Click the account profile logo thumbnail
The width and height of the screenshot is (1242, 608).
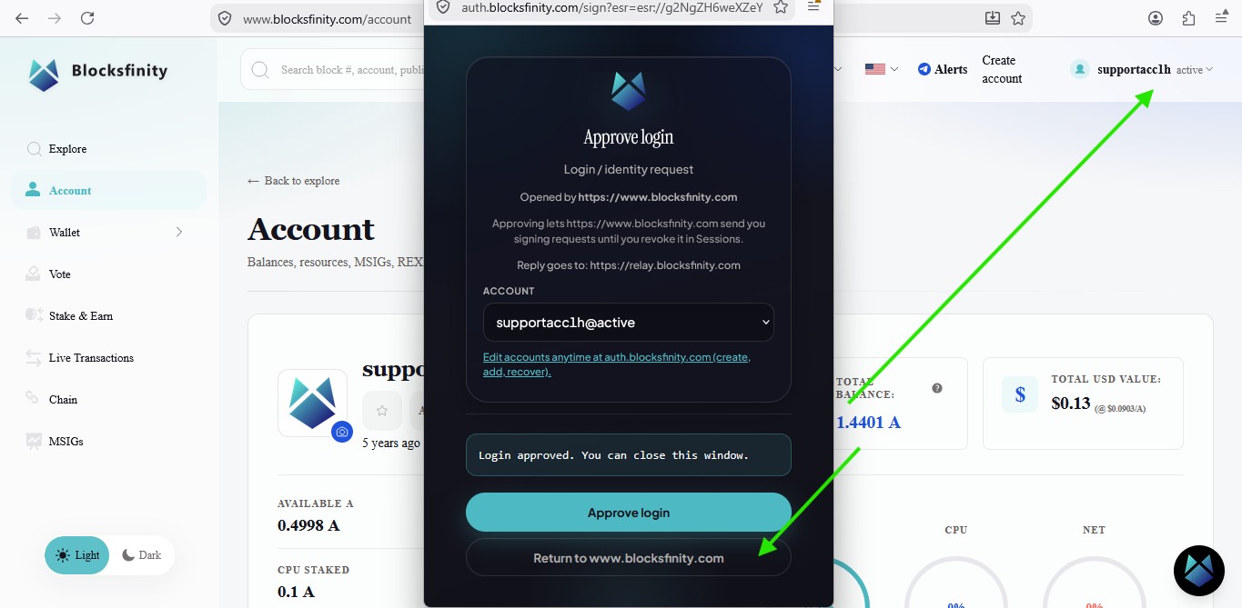click(312, 404)
